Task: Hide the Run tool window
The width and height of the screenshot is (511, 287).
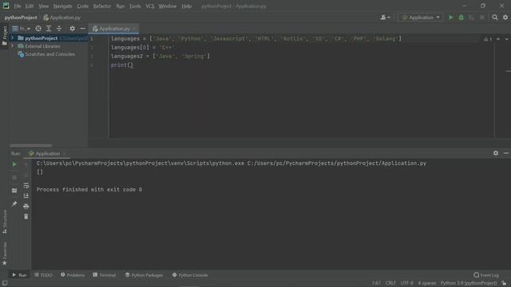Action: [506, 153]
